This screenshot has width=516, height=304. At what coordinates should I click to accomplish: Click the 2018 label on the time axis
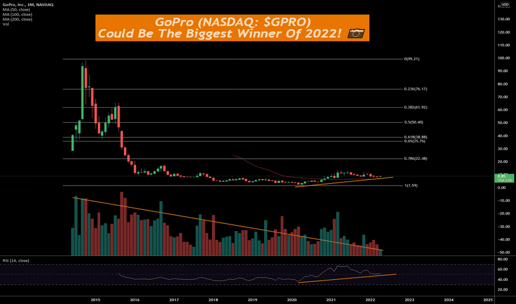point(213,300)
